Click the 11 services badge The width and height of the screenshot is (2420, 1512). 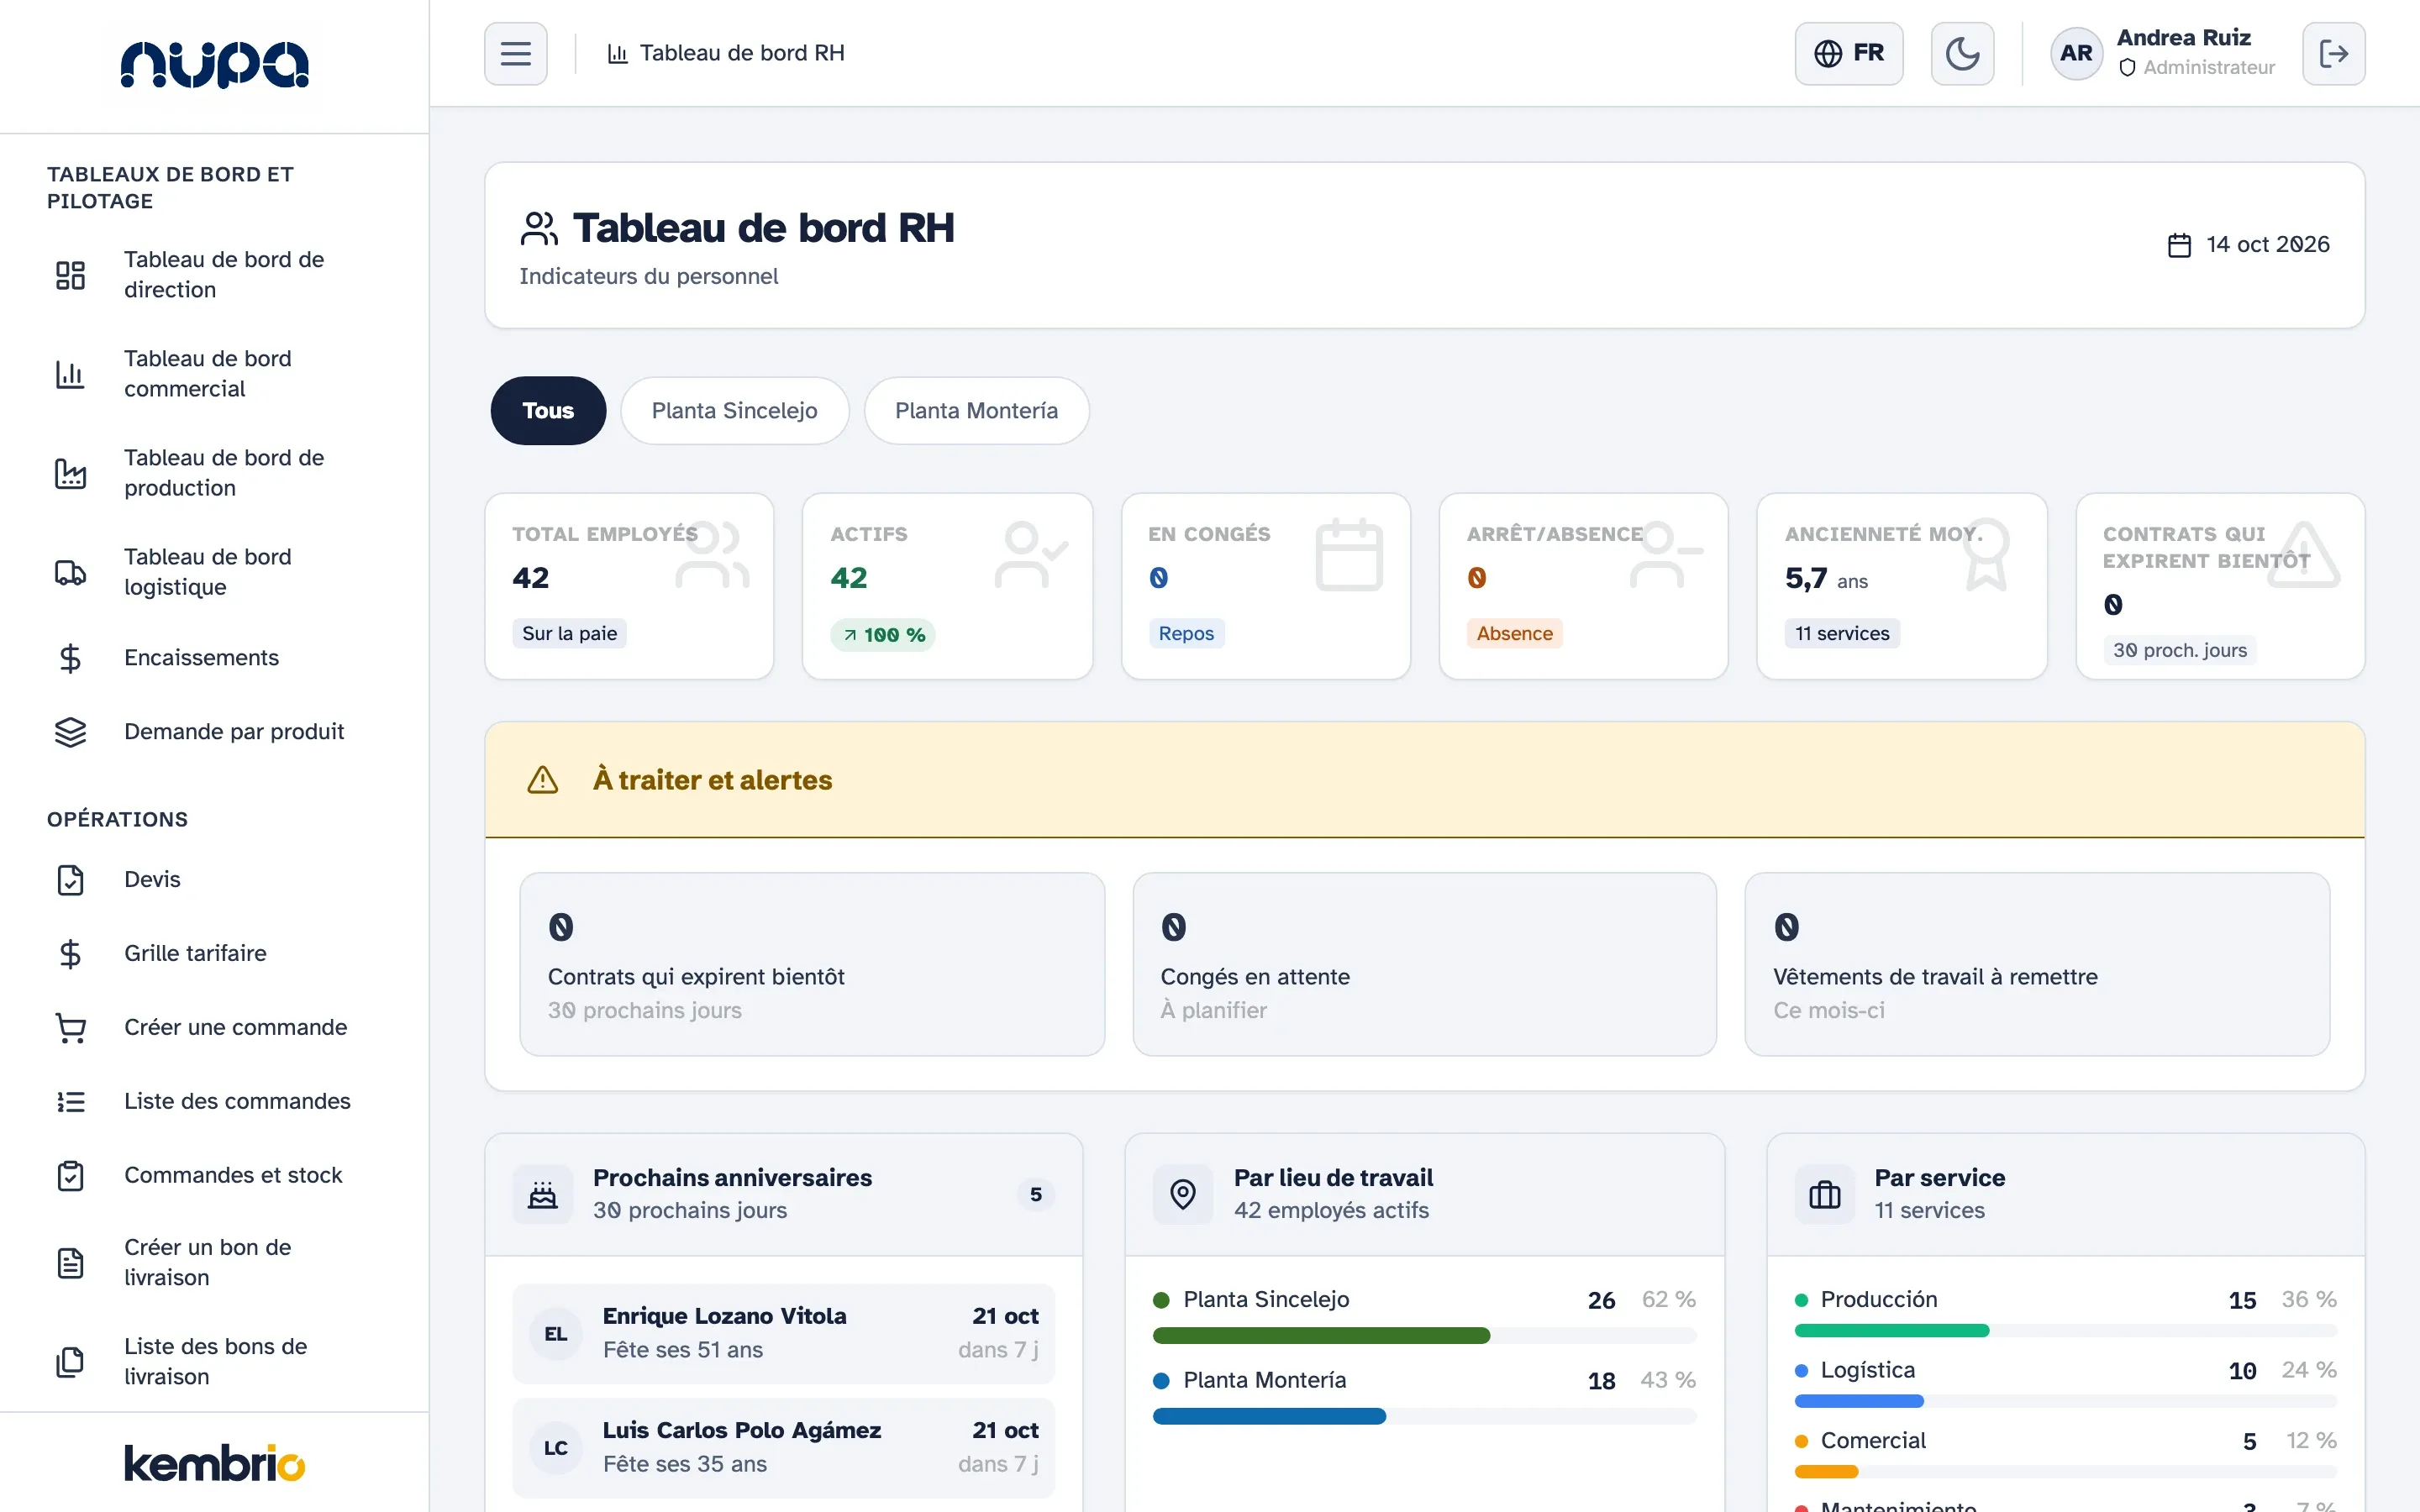point(1842,633)
